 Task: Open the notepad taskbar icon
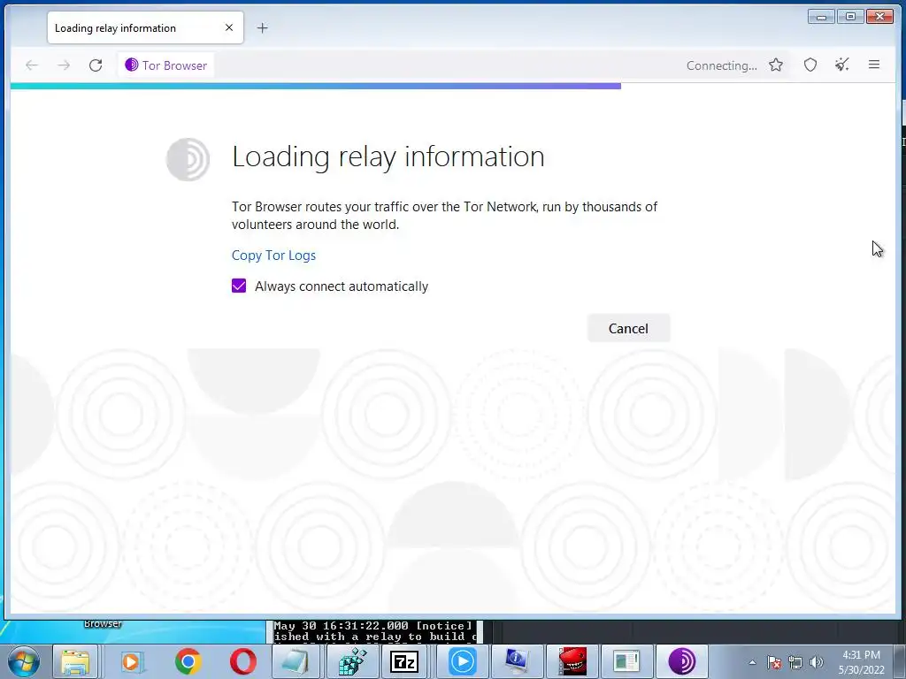296,661
